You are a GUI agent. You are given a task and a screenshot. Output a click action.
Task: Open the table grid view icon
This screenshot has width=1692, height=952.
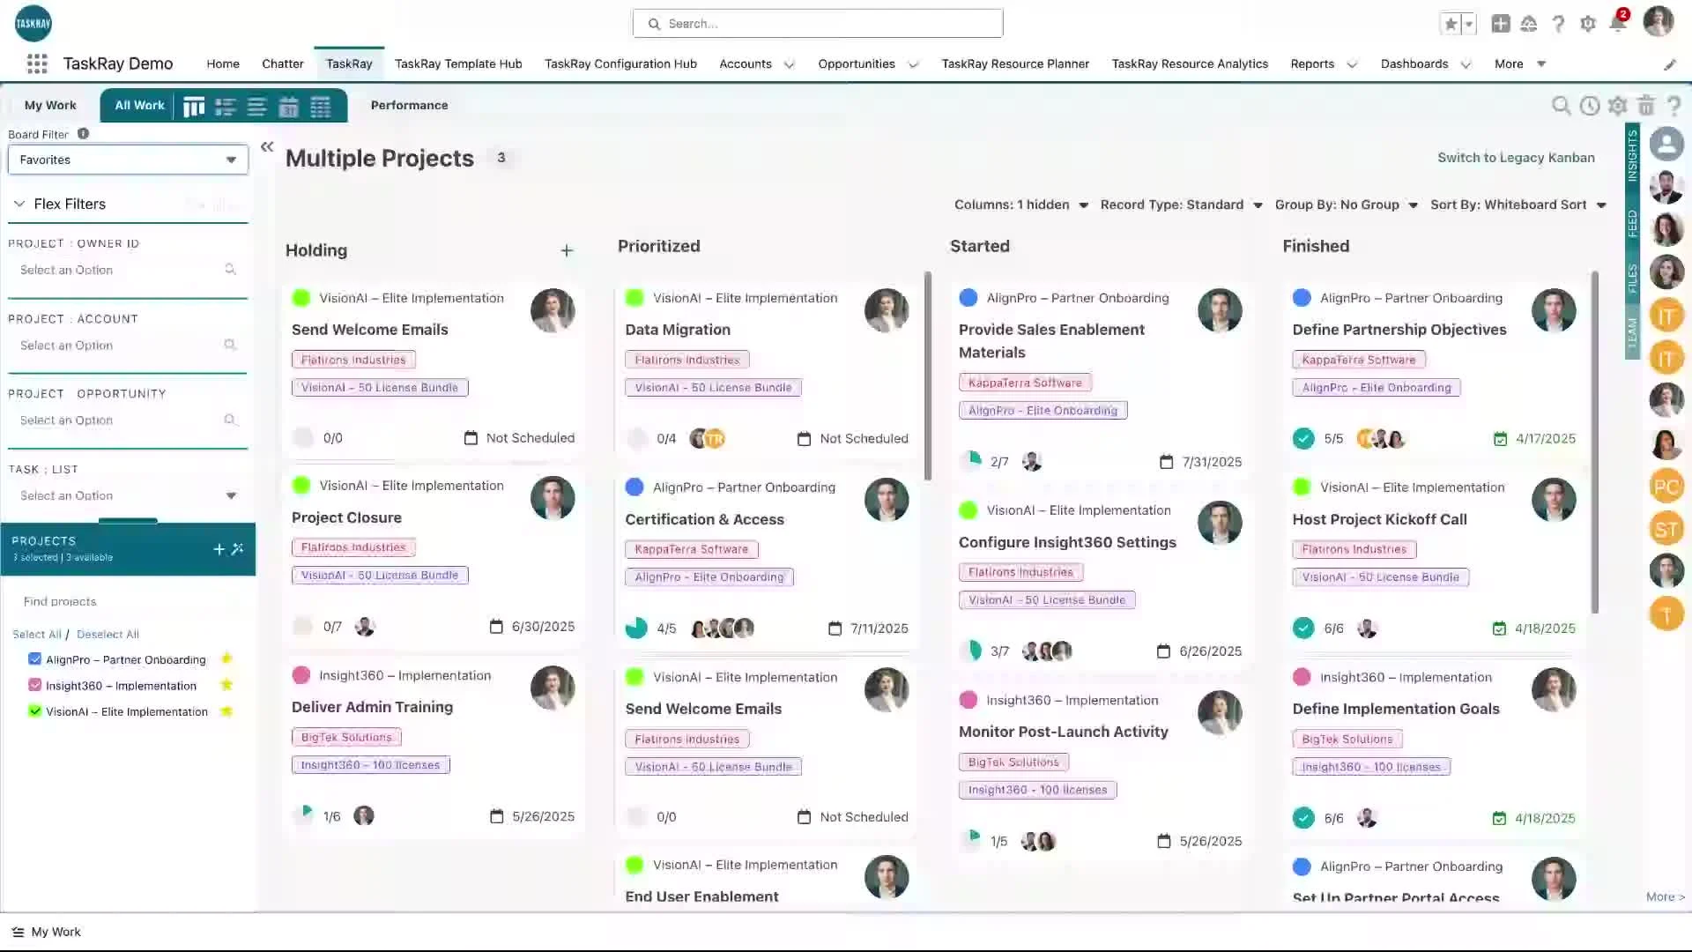(320, 107)
